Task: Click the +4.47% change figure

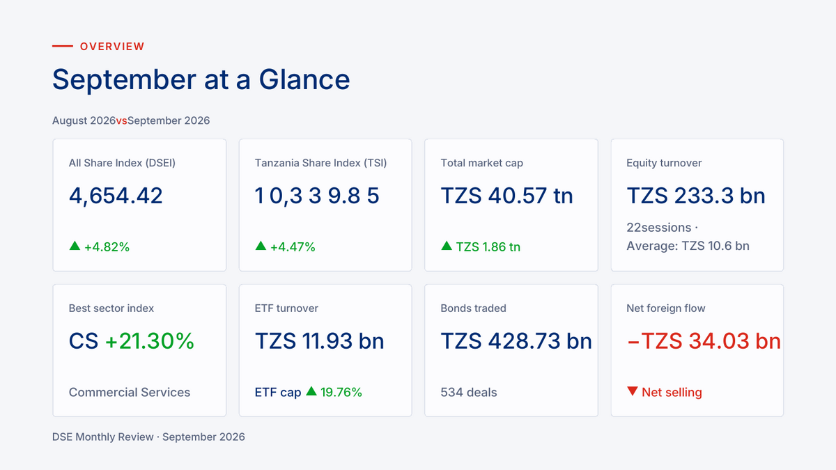Action: [x=293, y=246]
